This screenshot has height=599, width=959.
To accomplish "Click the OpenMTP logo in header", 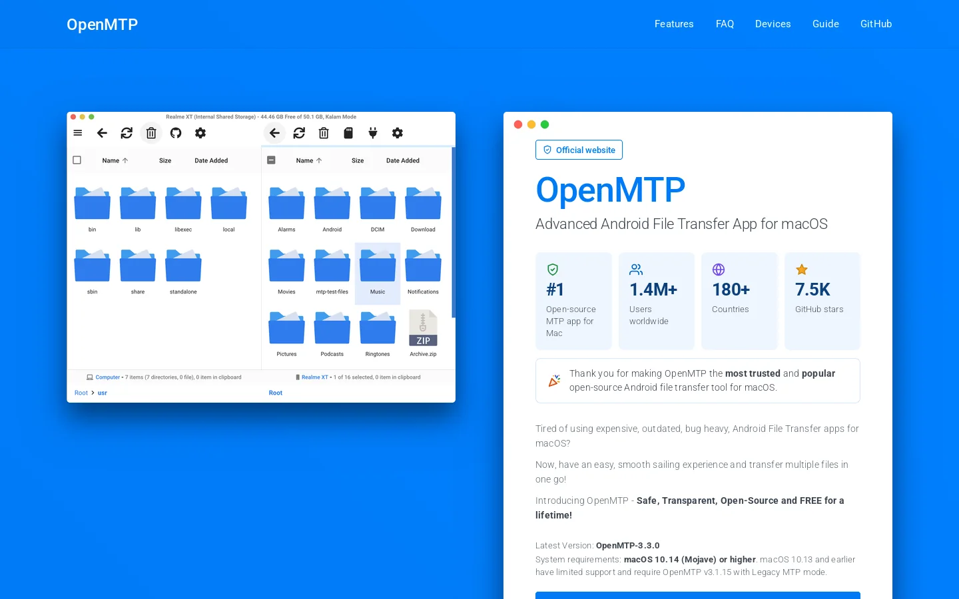I will pos(102,25).
